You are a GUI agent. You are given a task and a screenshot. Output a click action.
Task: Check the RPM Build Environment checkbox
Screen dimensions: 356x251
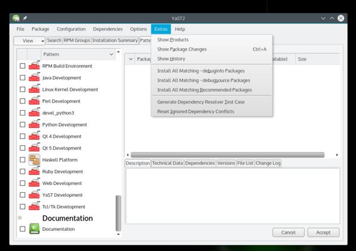(23, 66)
